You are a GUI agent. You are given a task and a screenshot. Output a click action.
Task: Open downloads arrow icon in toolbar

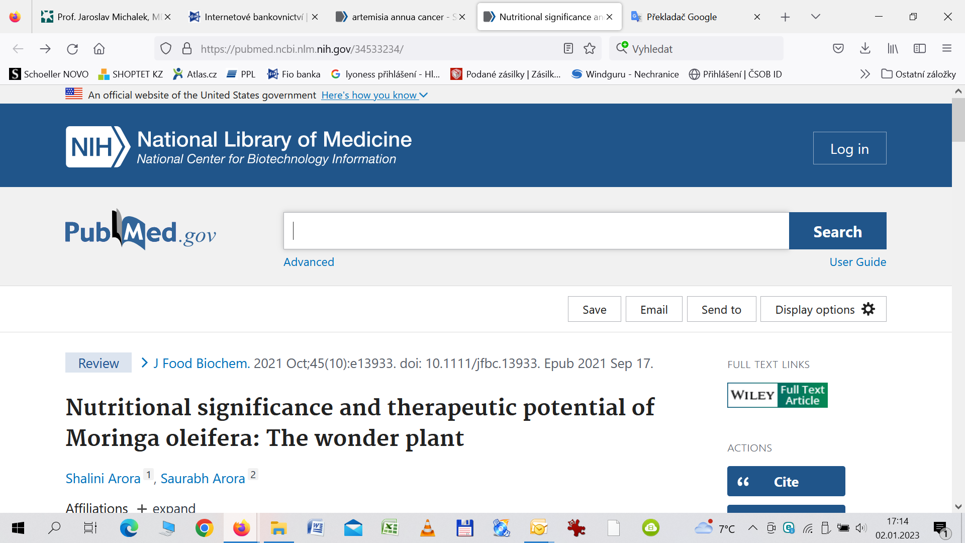click(865, 49)
